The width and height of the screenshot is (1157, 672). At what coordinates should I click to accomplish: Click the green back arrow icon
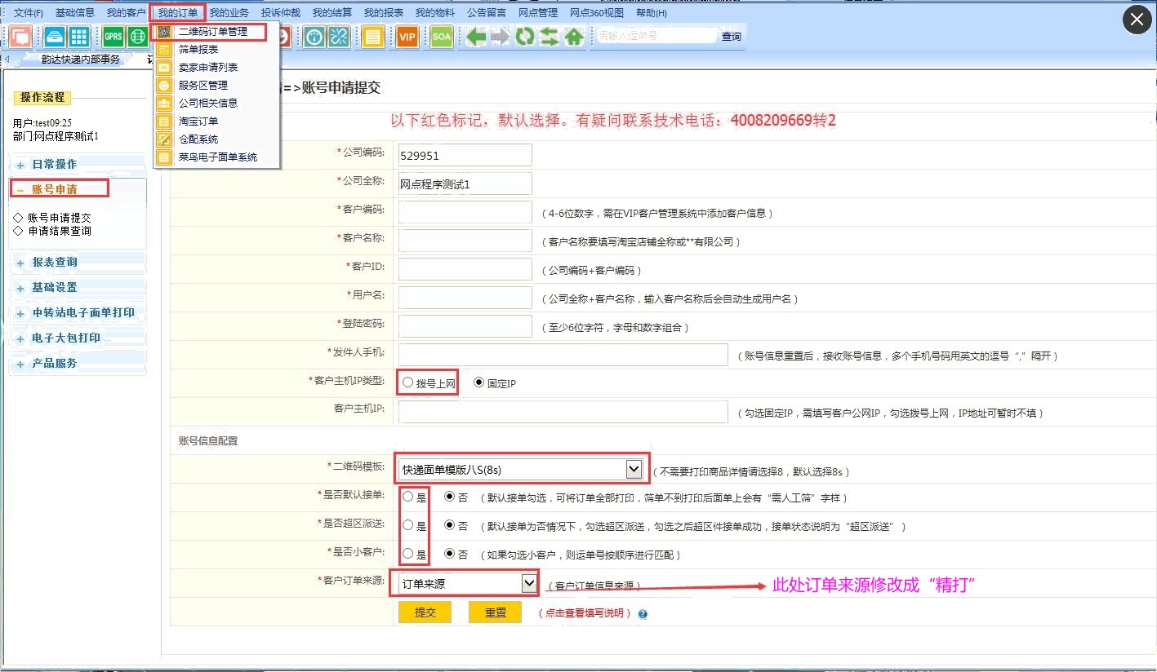coord(476,37)
